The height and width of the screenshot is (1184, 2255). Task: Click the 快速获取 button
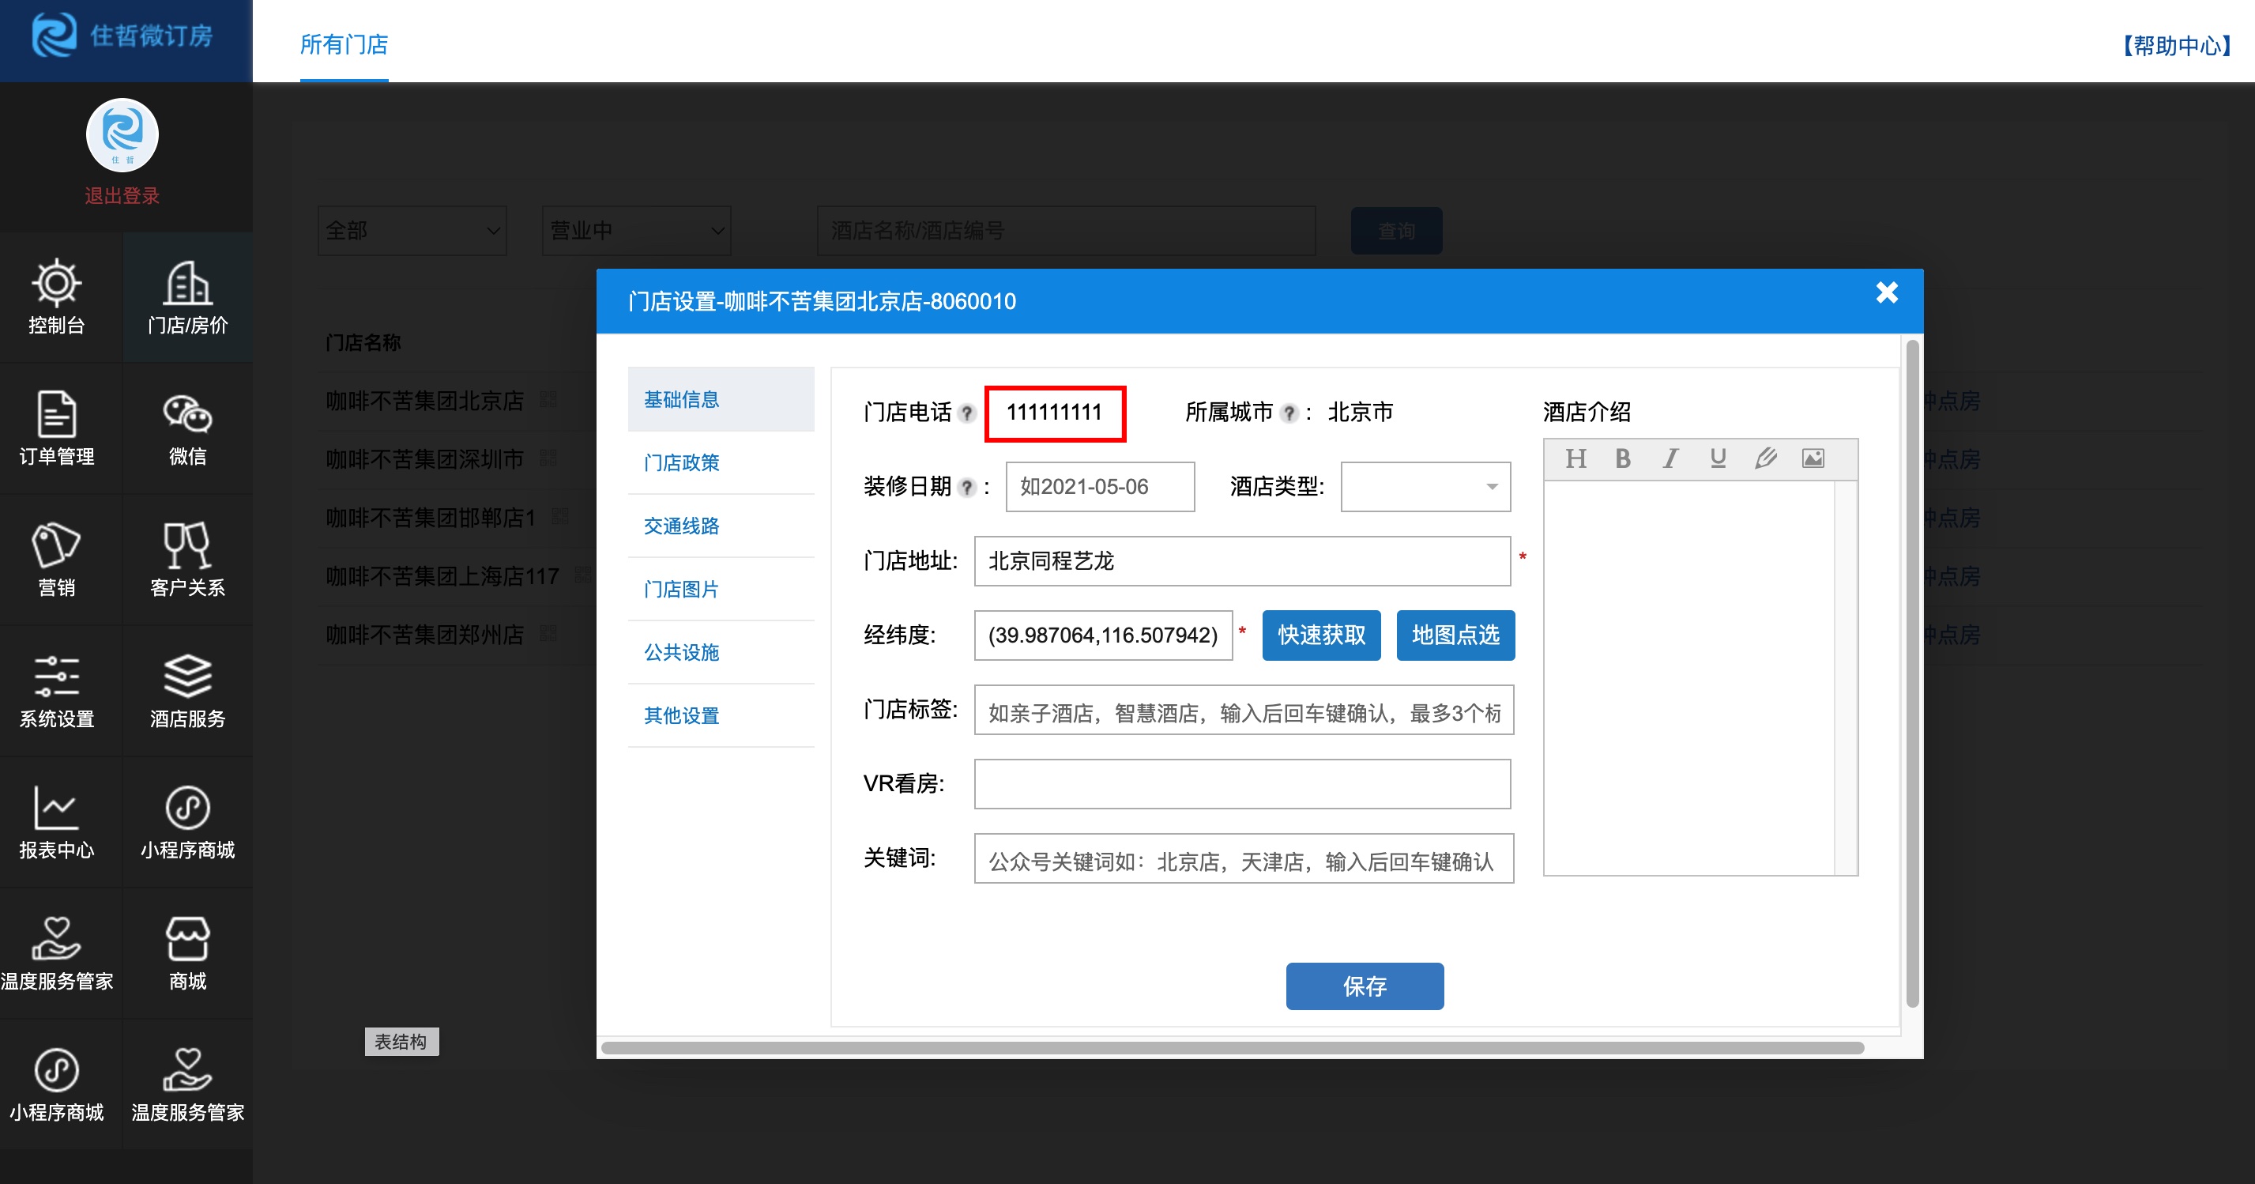1320,635
